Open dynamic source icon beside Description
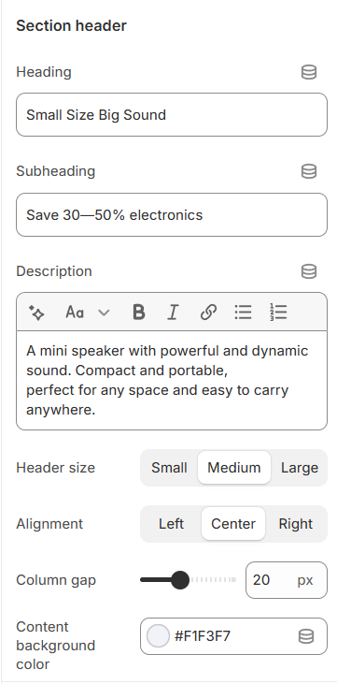Image resolution: width=337 pixels, height=684 pixels. pyautogui.click(x=309, y=271)
